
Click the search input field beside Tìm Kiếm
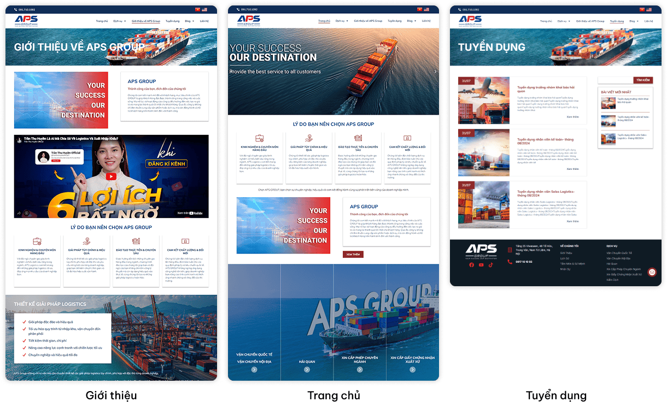[615, 80]
